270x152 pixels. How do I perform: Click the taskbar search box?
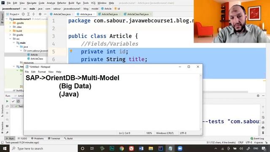pos(43,148)
